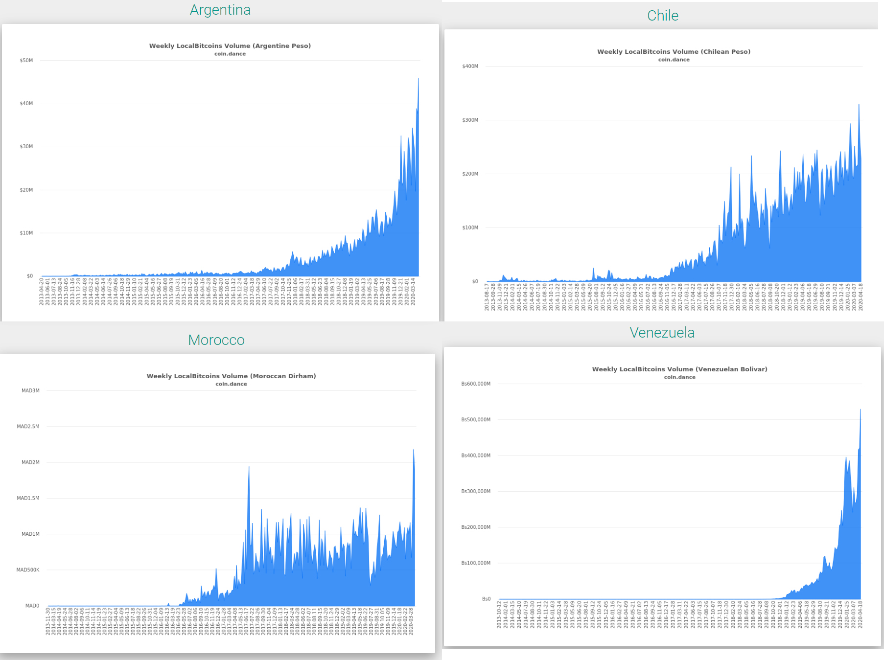Click the $50M axis label in Argentina chart
The height and width of the screenshot is (660, 884).
(x=26, y=61)
